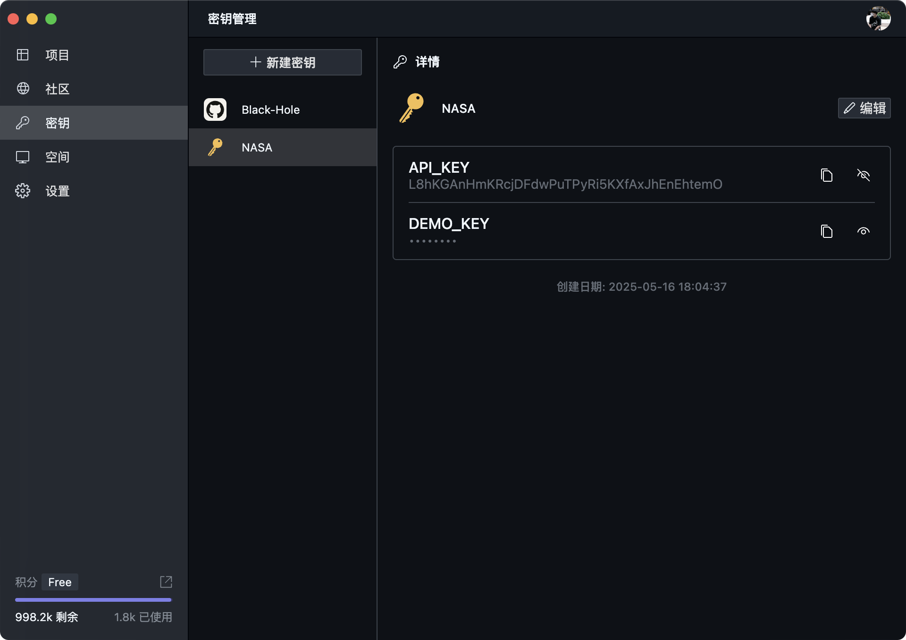Click large golden key icon in details
Image resolution: width=906 pixels, height=640 pixels.
tap(411, 108)
